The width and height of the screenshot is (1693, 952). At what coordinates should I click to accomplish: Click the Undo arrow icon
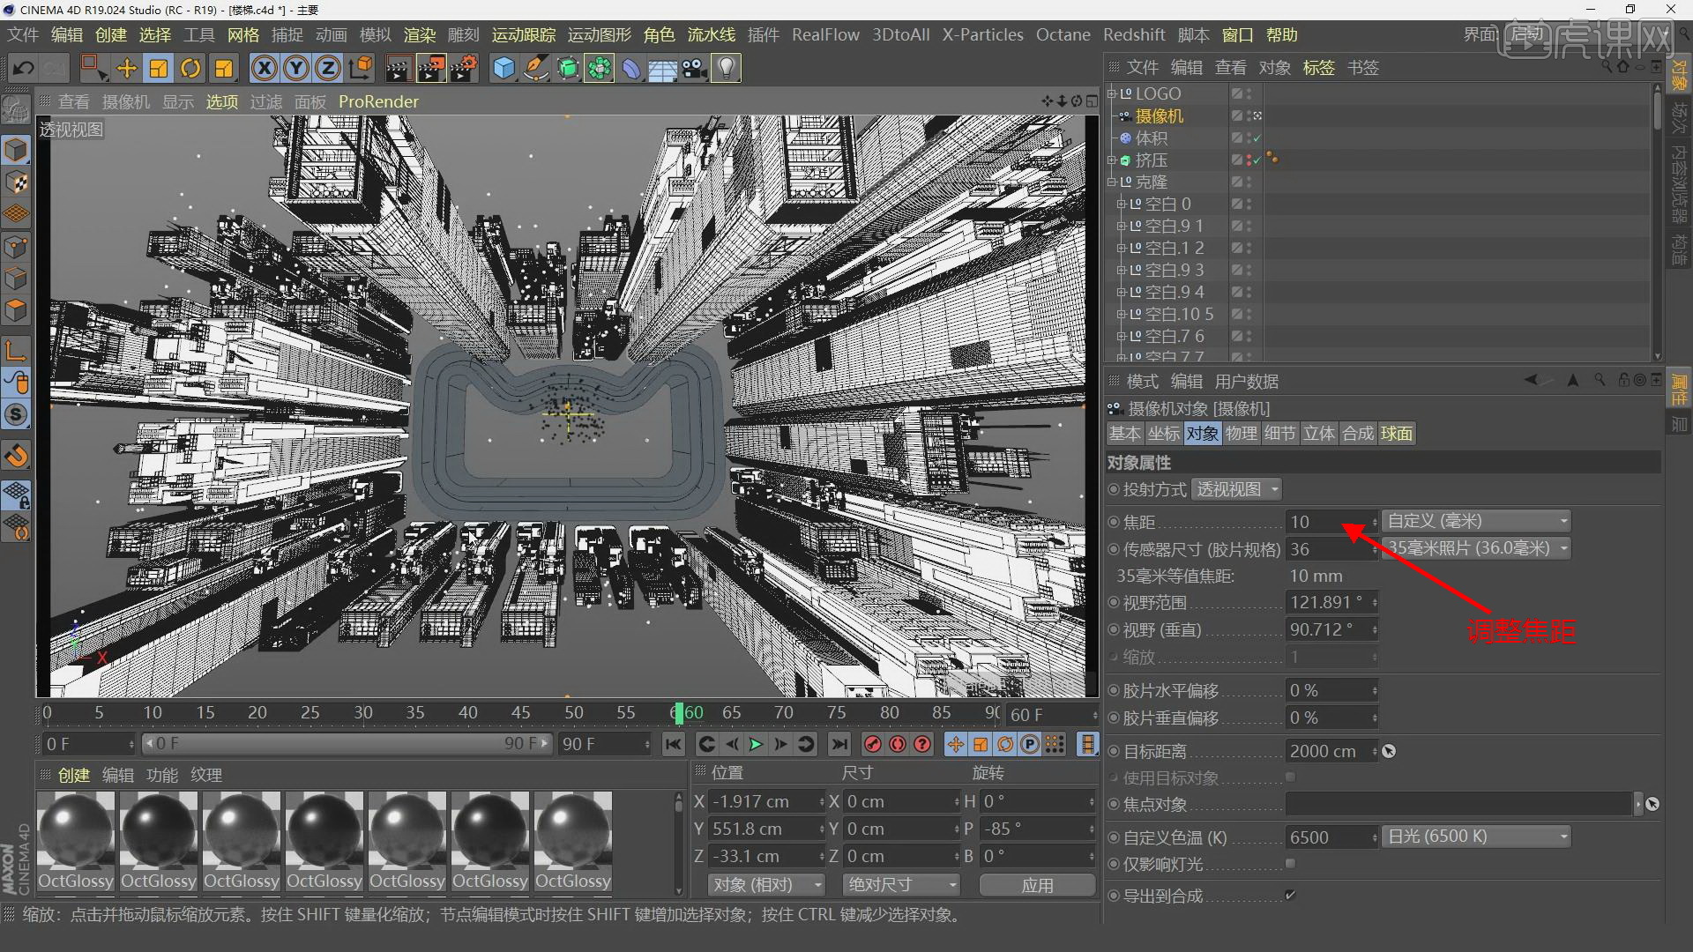pos(24,68)
